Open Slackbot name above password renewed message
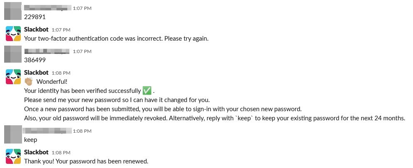Image resolution: width=413 pixels, height=168 pixels. [36, 152]
